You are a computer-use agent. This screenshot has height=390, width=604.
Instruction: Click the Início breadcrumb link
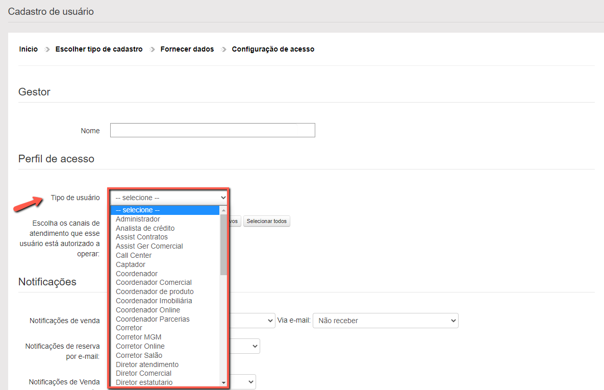pos(29,50)
